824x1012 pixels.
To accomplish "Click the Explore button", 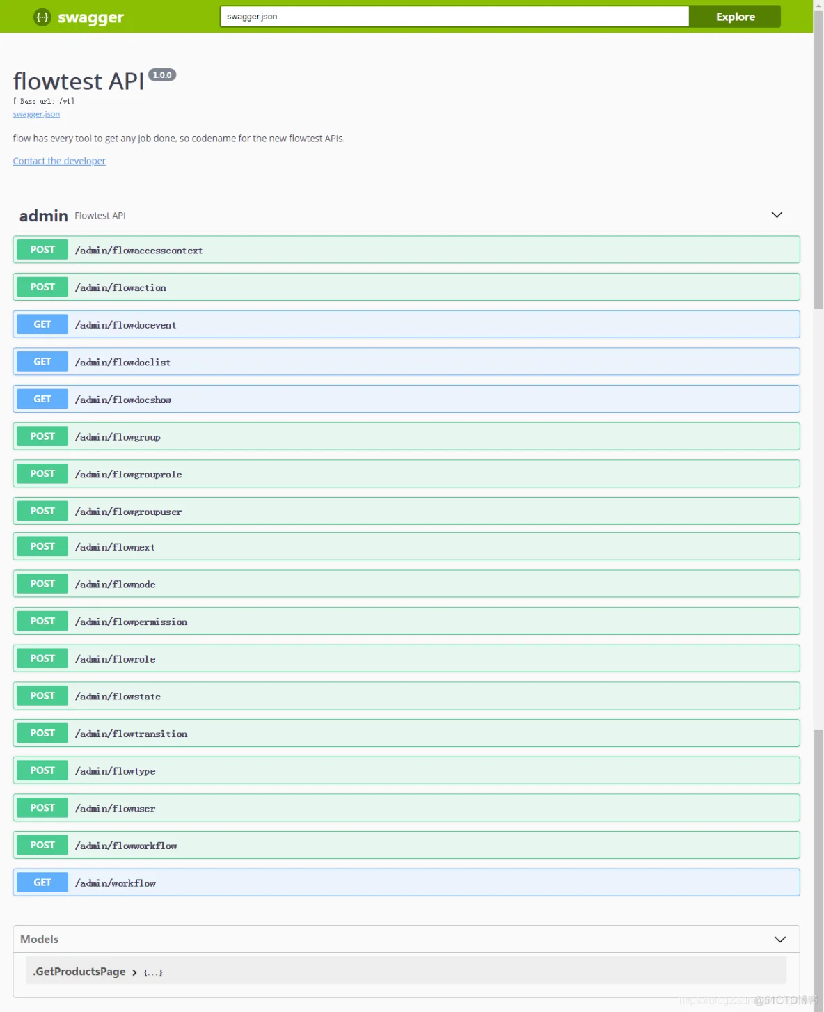I will pyautogui.click(x=734, y=16).
